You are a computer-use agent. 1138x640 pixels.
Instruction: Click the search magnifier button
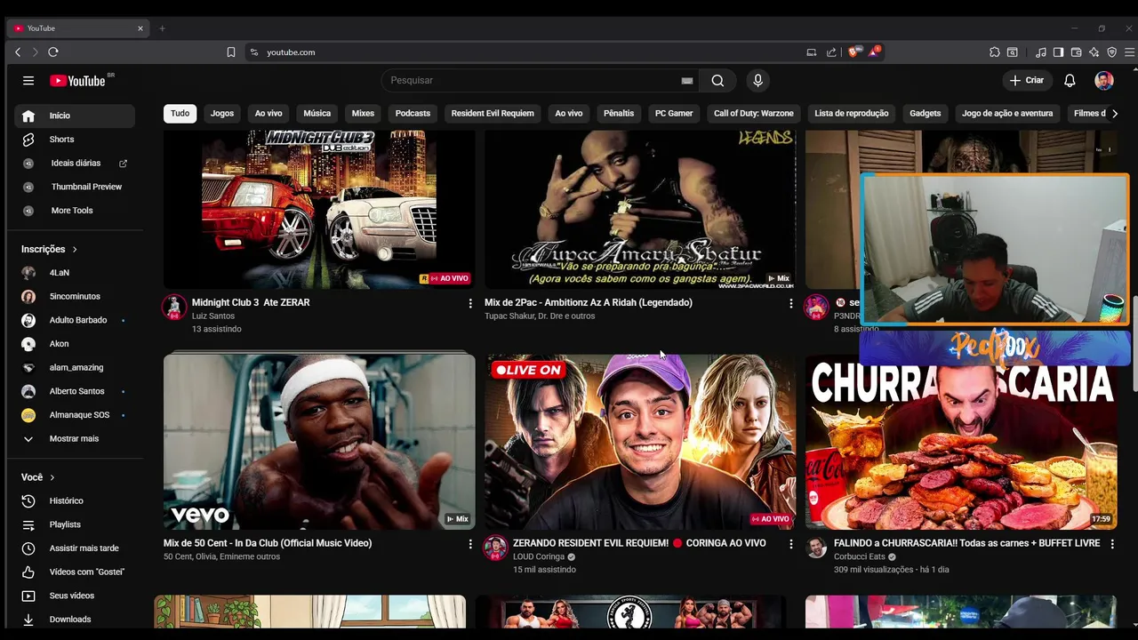717,80
